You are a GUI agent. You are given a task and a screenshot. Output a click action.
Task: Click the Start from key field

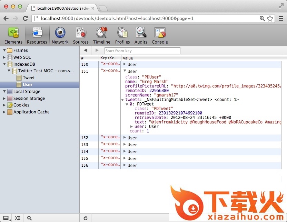[x=142, y=51]
